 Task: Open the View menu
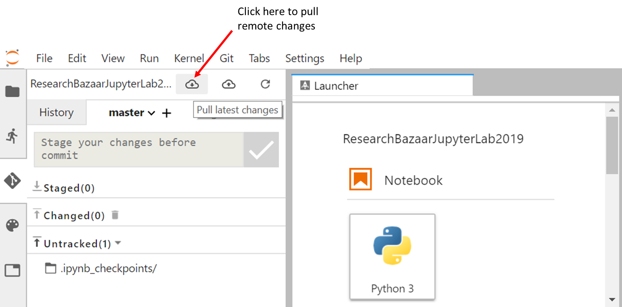click(x=113, y=58)
